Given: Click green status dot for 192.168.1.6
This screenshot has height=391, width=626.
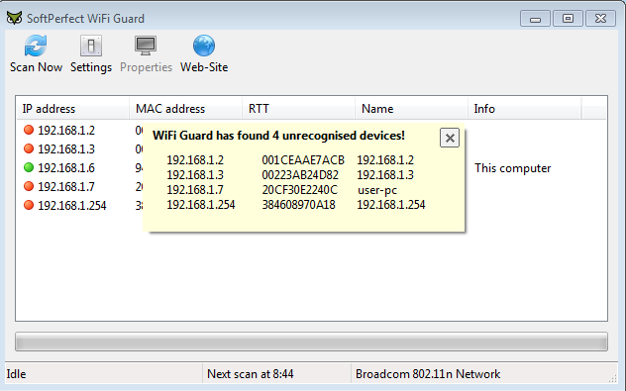Looking at the screenshot, I should 29,167.
